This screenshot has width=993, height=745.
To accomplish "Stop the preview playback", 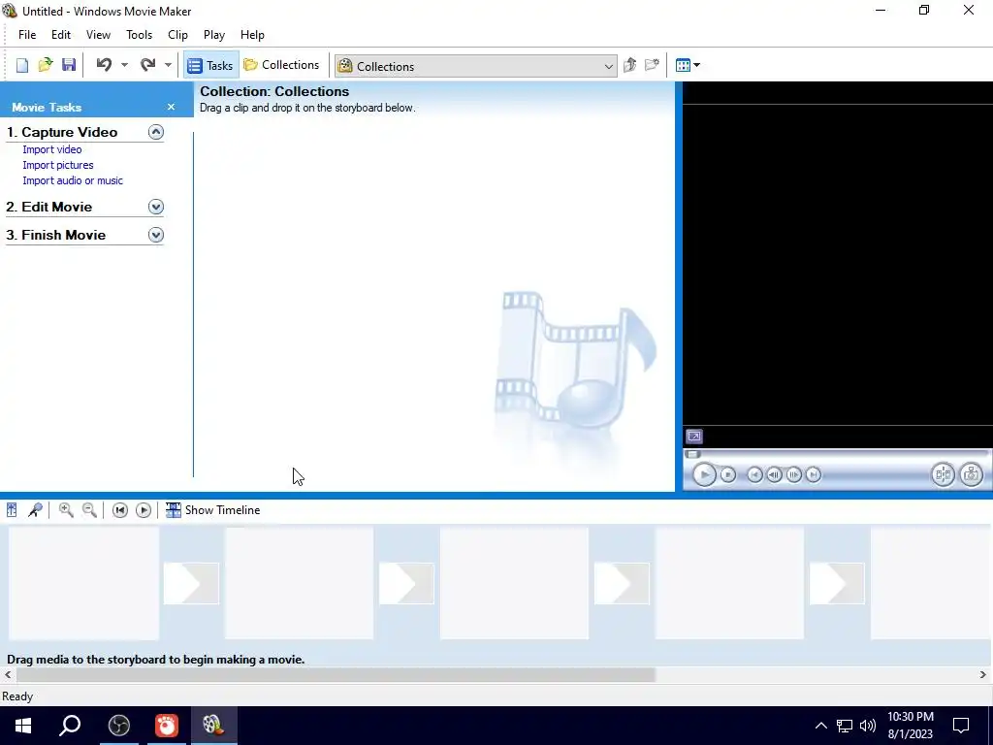I will click(x=728, y=474).
